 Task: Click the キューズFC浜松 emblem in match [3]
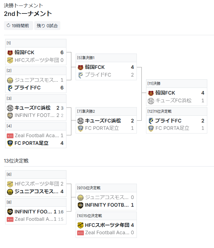[x=10, y=108]
